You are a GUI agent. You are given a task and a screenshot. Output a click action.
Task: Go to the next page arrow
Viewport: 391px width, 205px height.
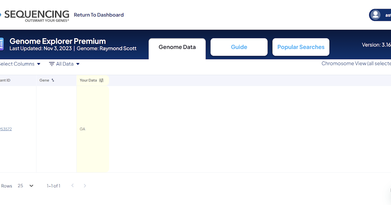tap(85, 186)
